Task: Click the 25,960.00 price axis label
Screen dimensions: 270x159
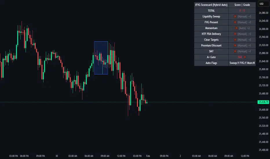Action: point(263,37)
